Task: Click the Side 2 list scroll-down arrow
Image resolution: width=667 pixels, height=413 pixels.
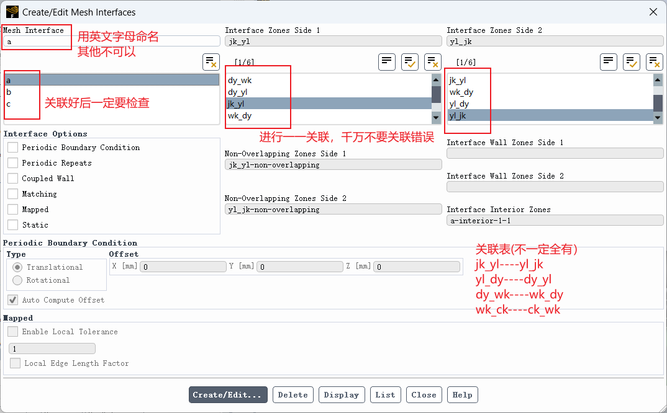Action: click(x=658, y=117)
